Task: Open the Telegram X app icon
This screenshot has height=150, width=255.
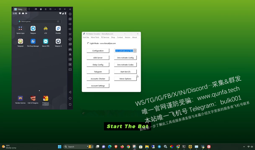Action: point(58,41)
